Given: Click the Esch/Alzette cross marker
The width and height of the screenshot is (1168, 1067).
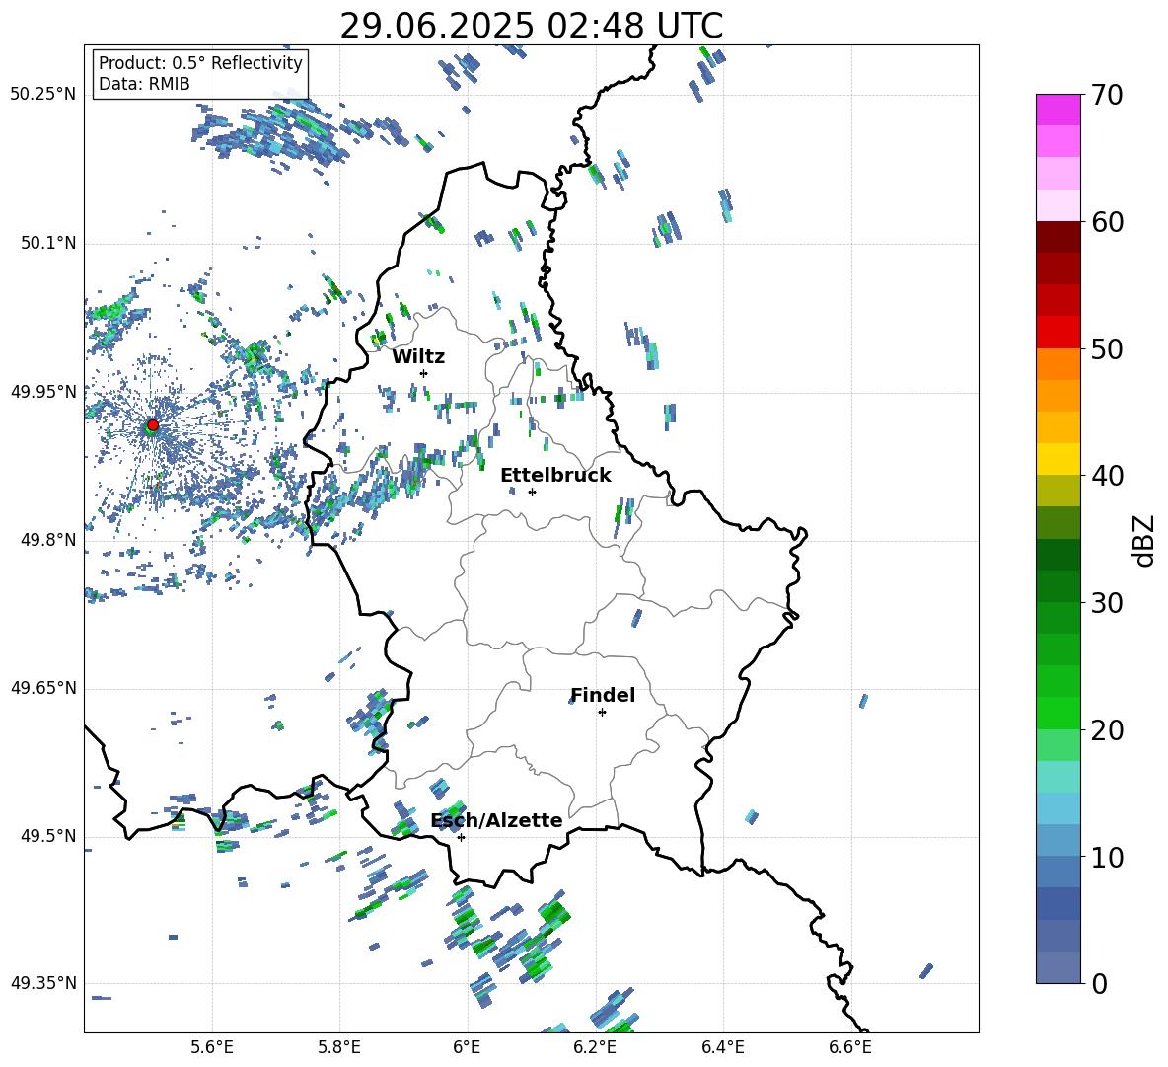Looking at the screenshot, I should [x=461, y=837].
